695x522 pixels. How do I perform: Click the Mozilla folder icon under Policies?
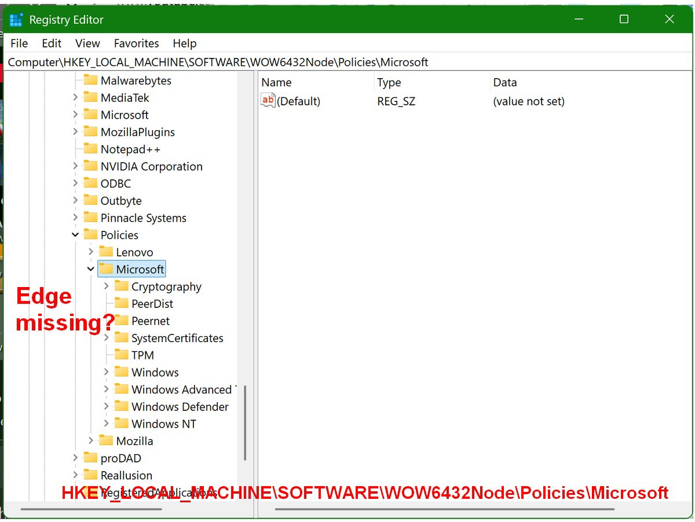[106, 441]
